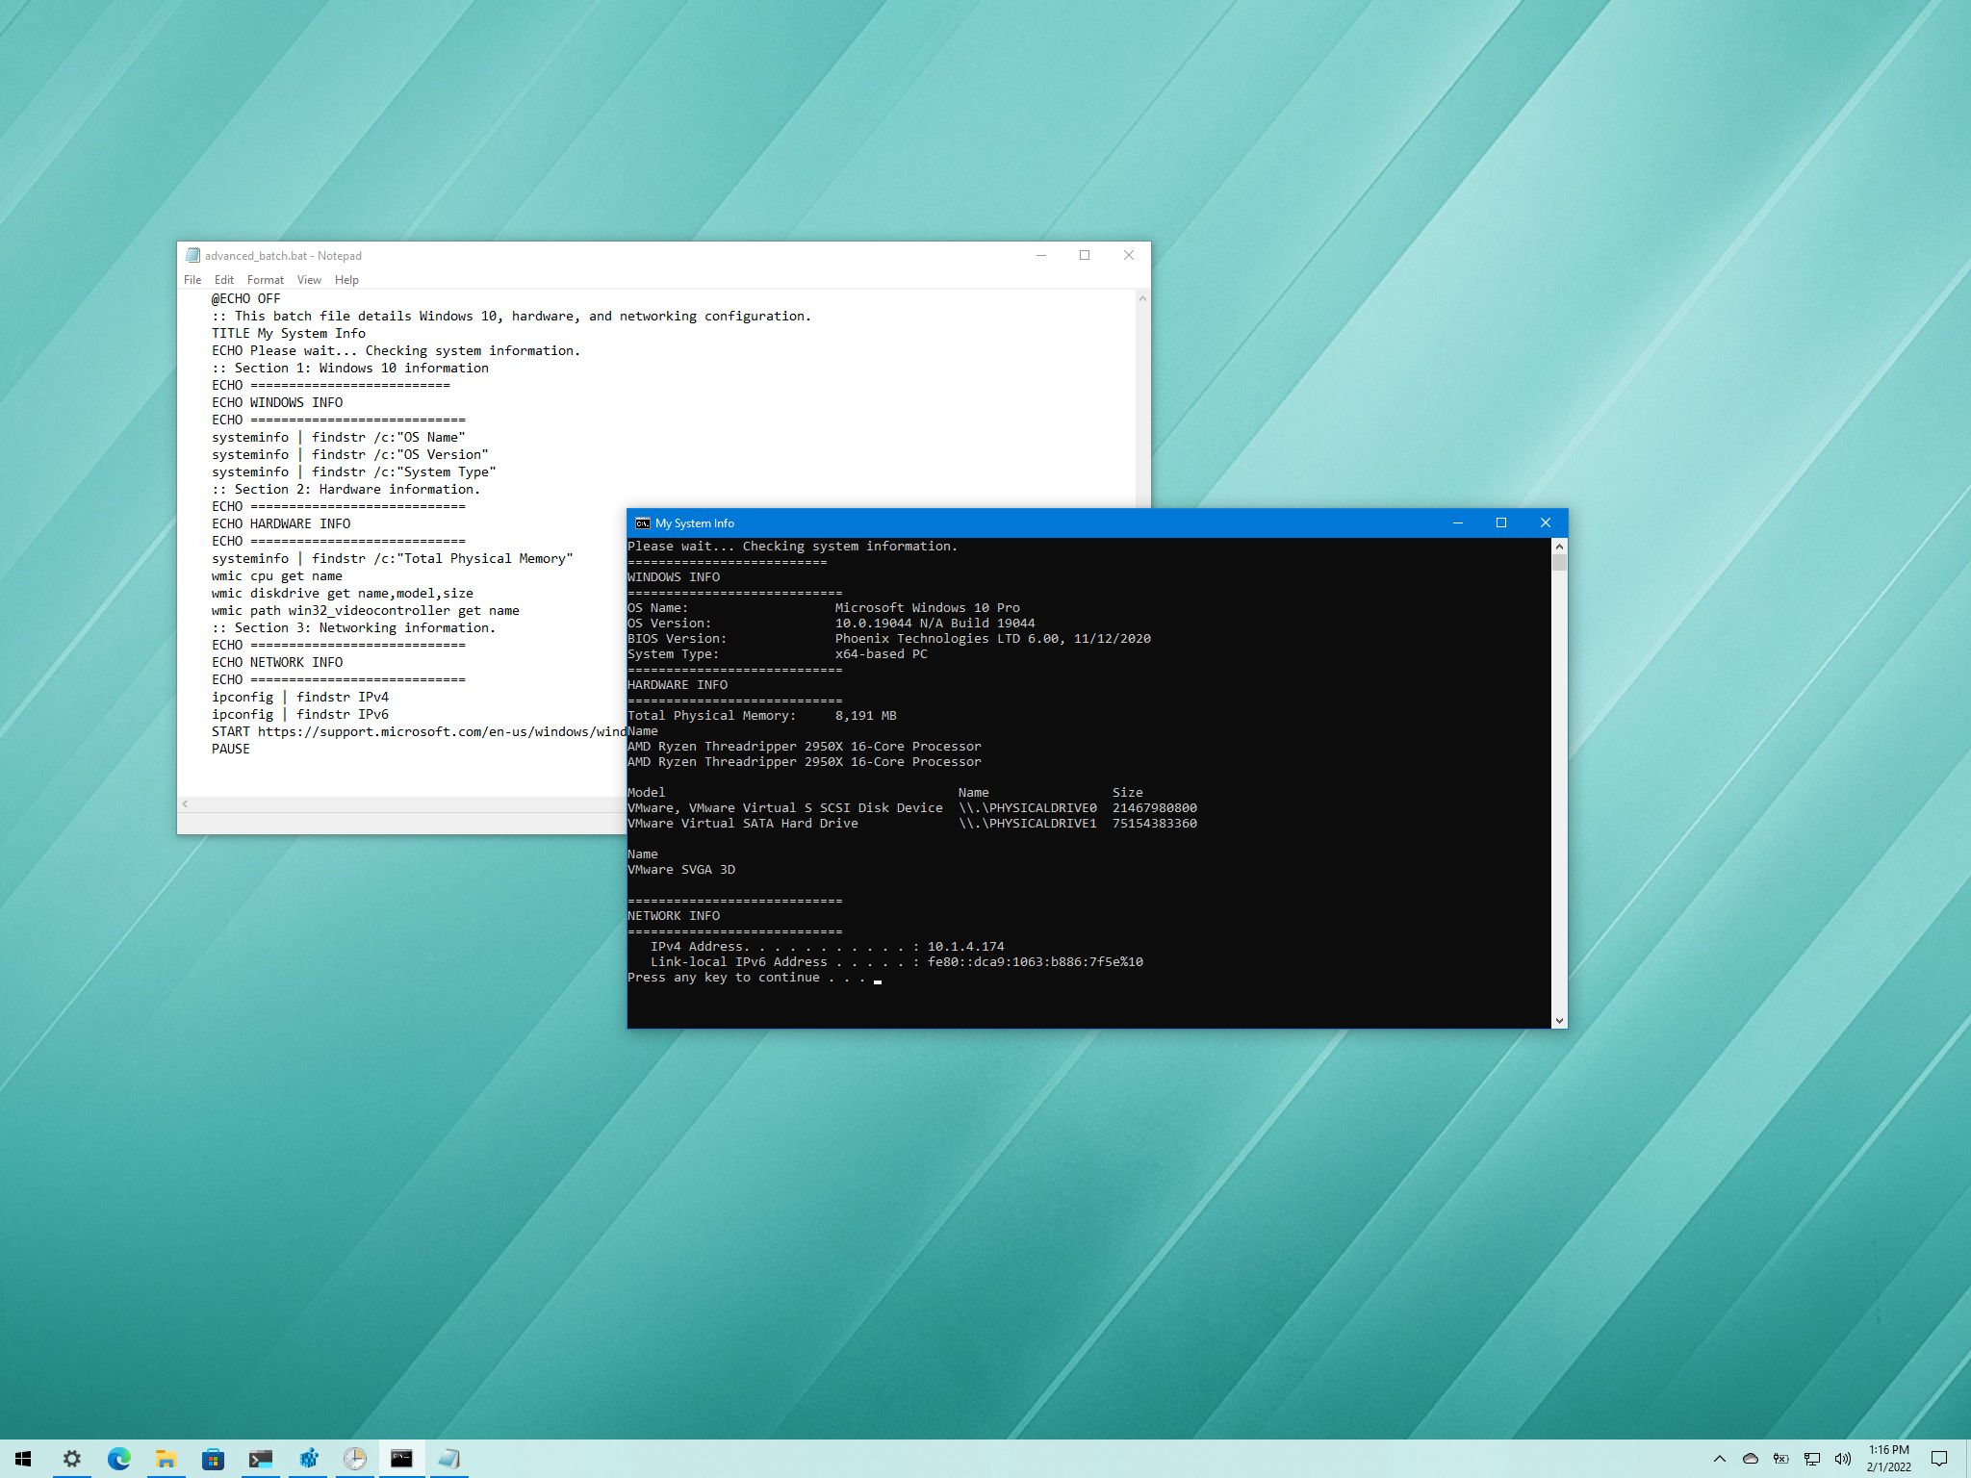Click the 'PAUSE' line in Notepad
This screenshot has width=1971, height=1478.
(231, 749)
